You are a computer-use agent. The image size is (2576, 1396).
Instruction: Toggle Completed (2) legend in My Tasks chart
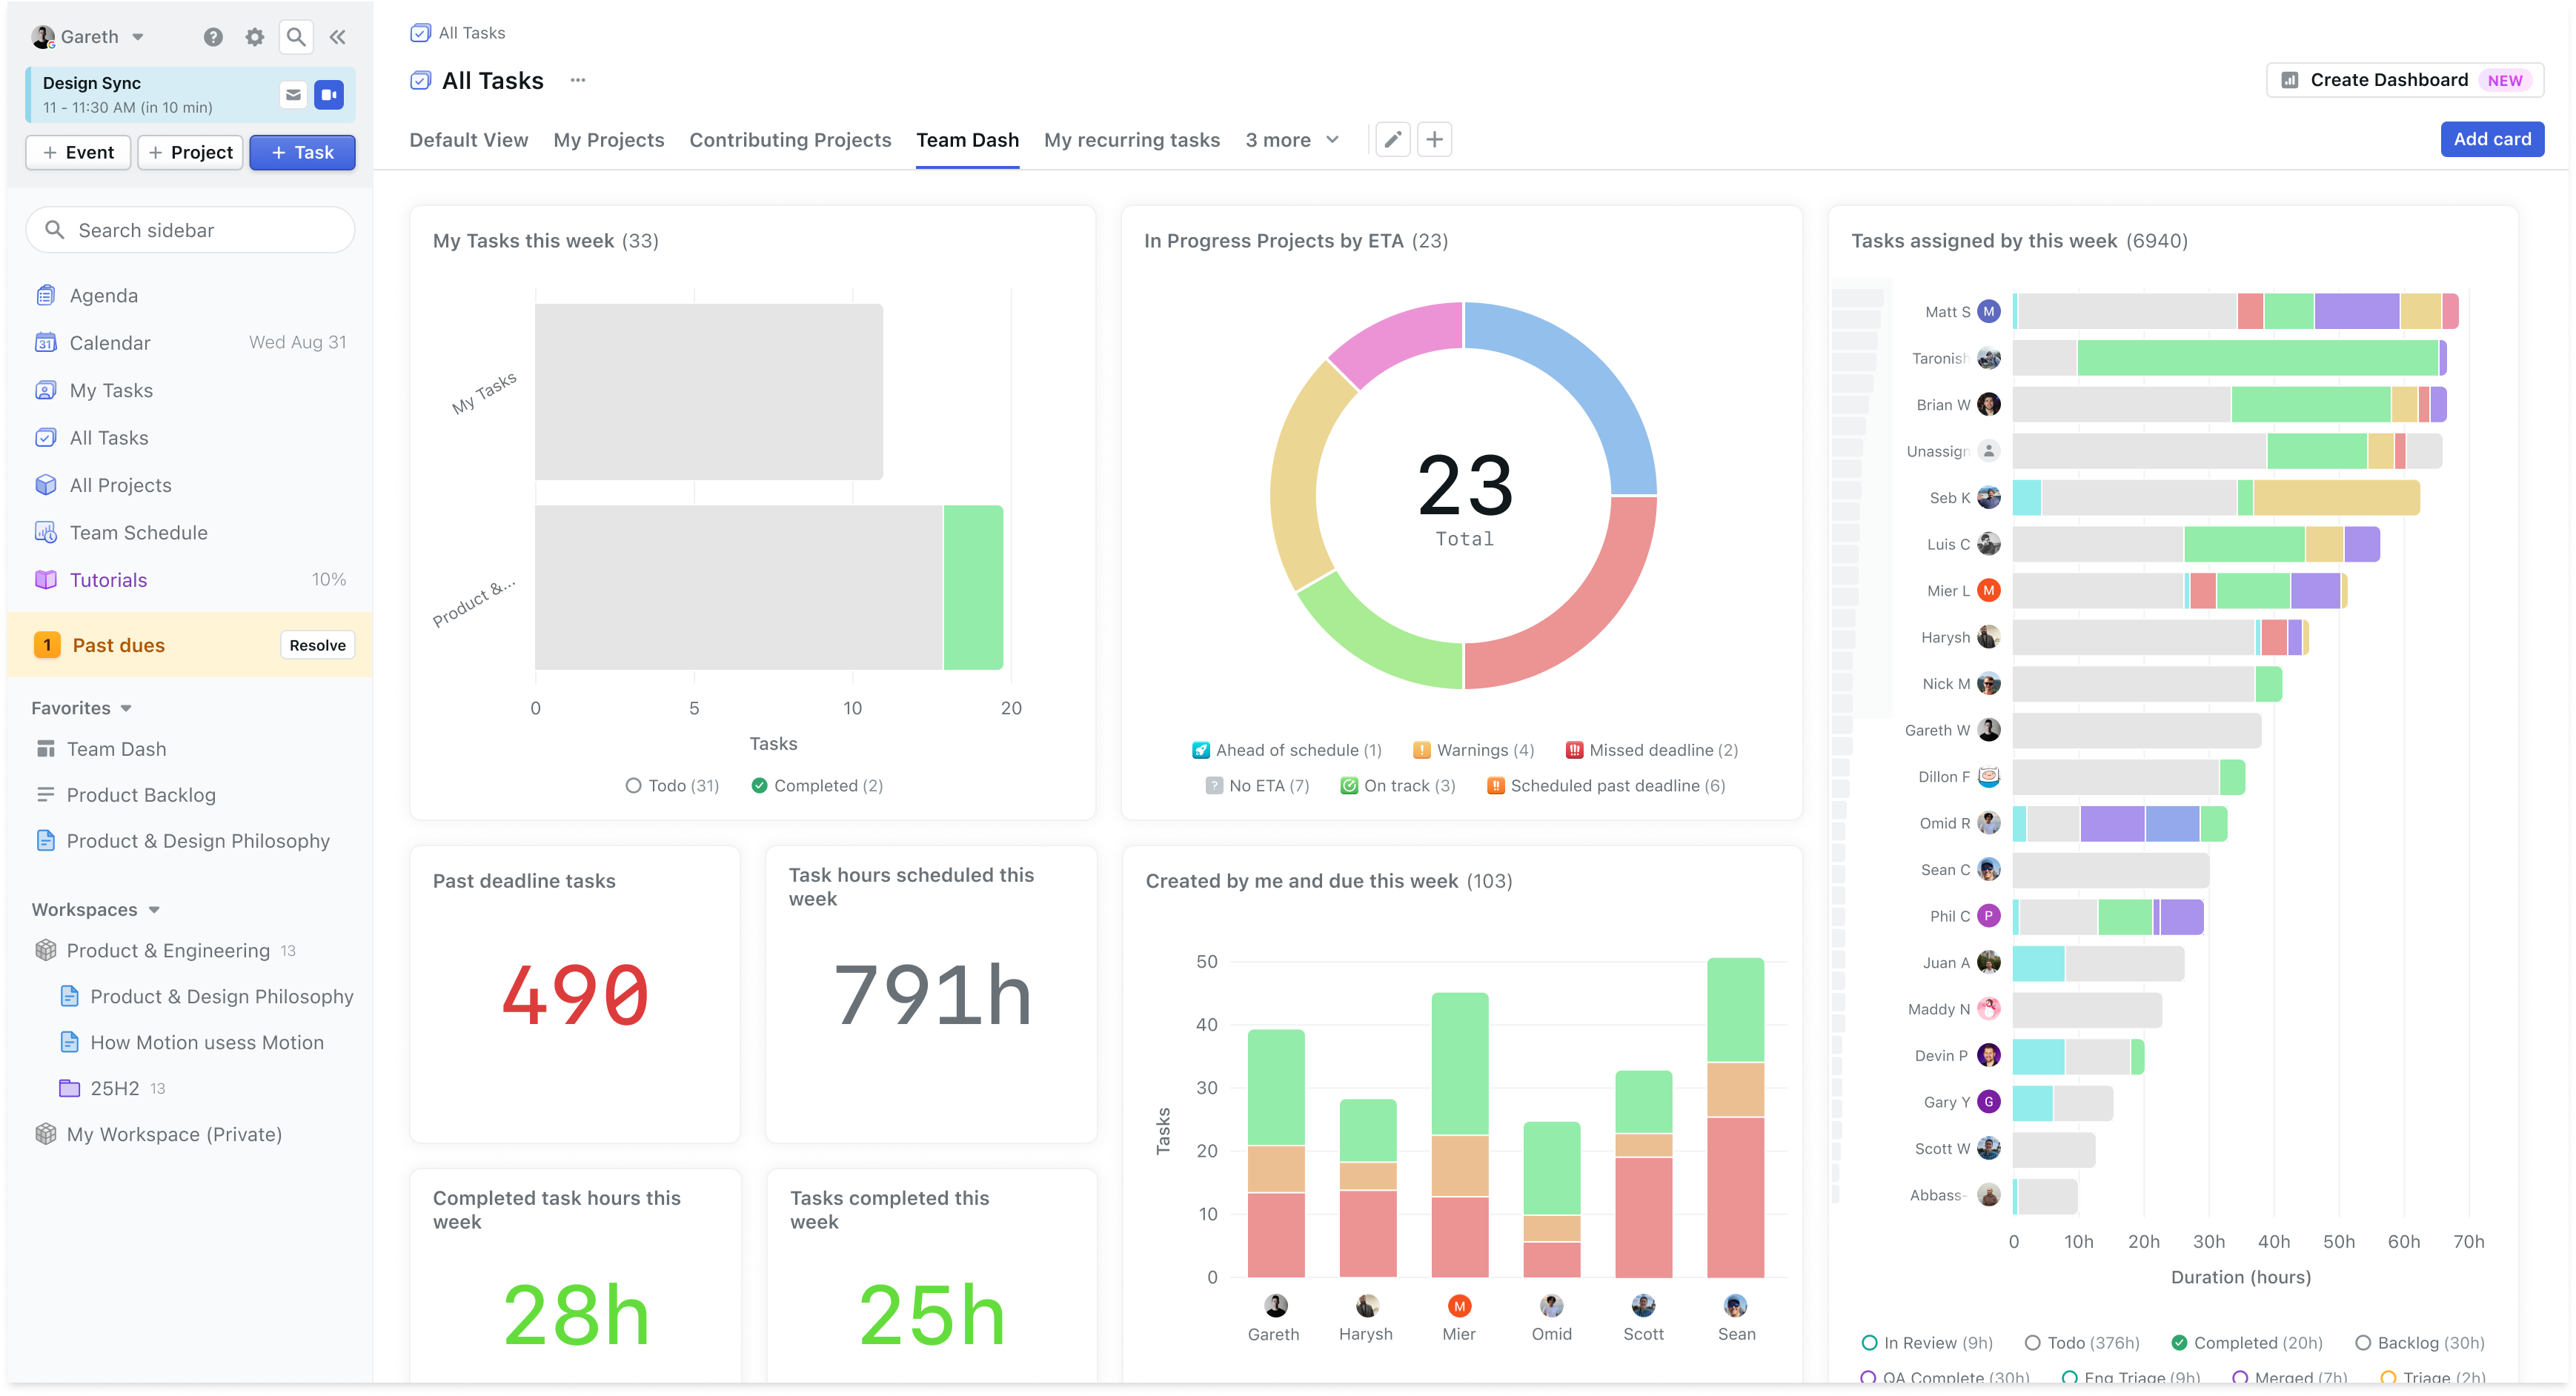(x=817, y=786)
